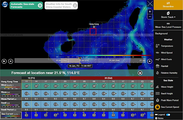Open Weather Info for South China Coastal Waters
The width and height of the screenshot is (183, 120).
coord(61,5)
